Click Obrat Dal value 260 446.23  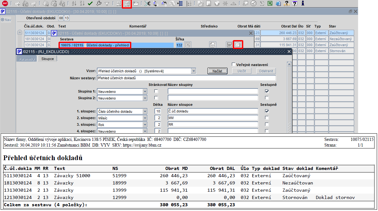279,33
